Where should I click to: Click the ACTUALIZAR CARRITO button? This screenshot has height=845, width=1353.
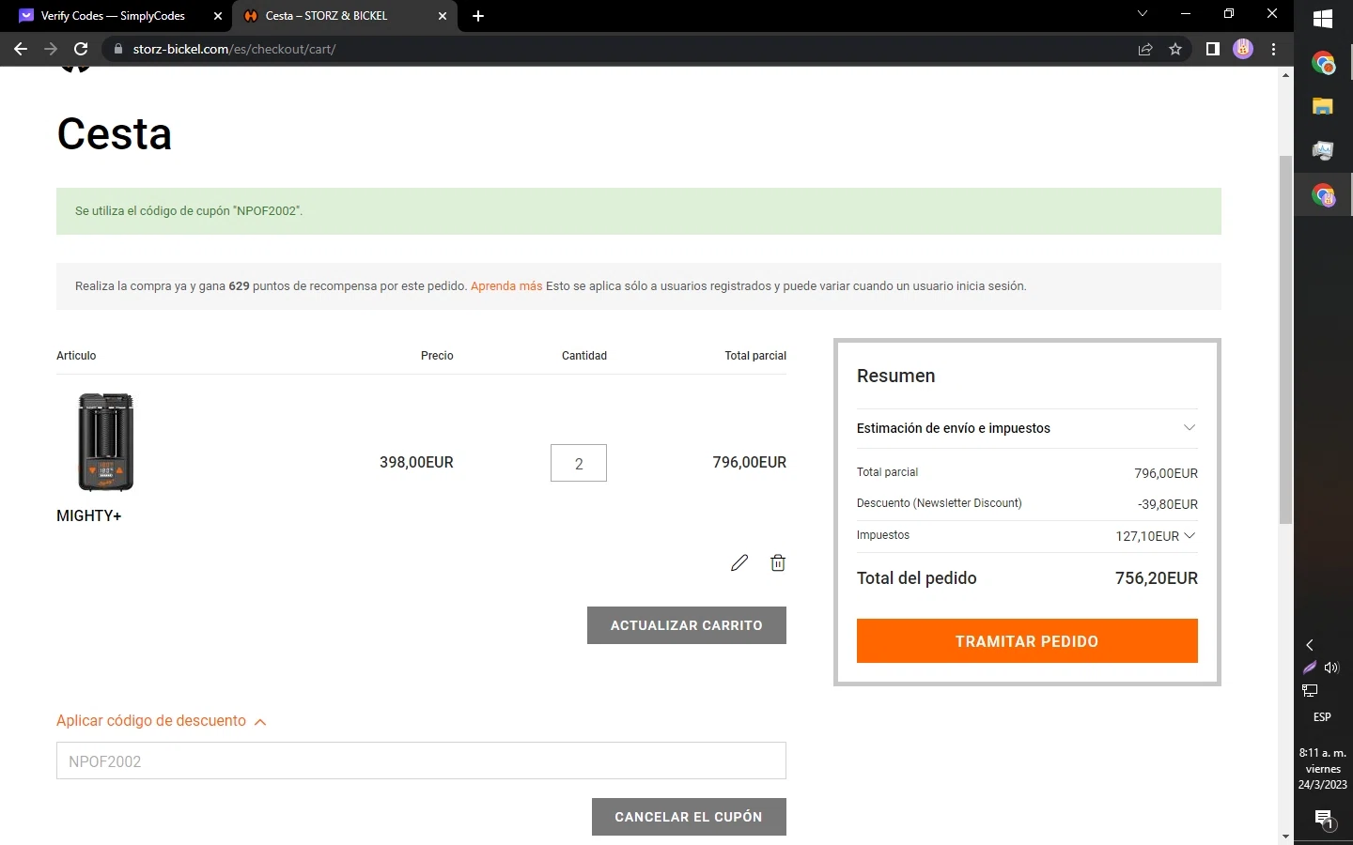[687, 625]
